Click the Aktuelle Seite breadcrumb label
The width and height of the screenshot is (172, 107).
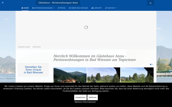(24, 47)
